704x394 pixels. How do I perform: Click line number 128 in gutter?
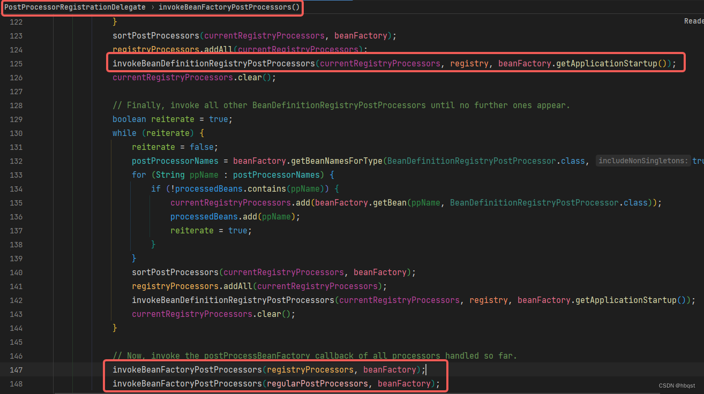16,105
